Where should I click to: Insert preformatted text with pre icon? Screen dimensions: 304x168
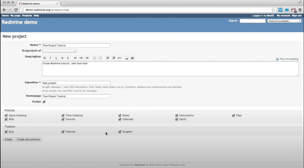[x=119, y=58]
